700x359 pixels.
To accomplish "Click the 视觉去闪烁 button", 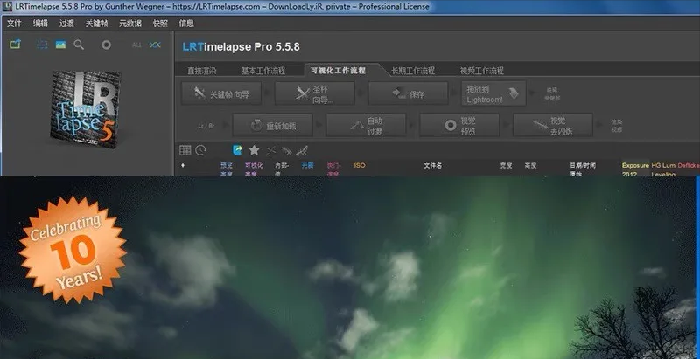I will [x=553, y=126].
